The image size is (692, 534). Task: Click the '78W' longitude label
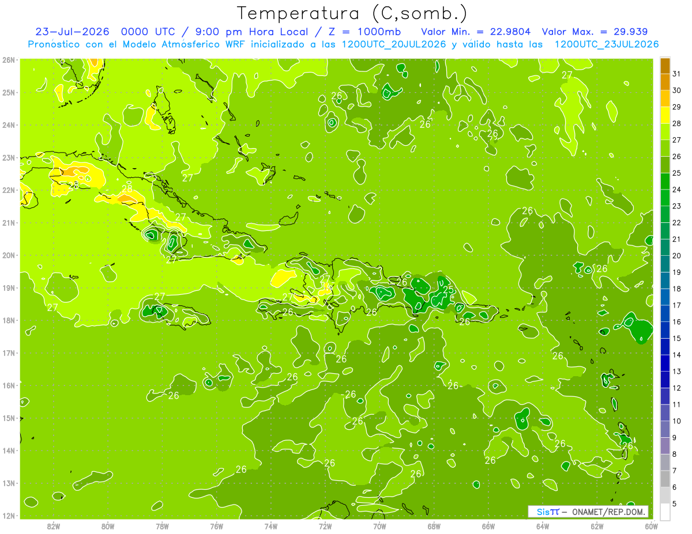coord(162,526)
